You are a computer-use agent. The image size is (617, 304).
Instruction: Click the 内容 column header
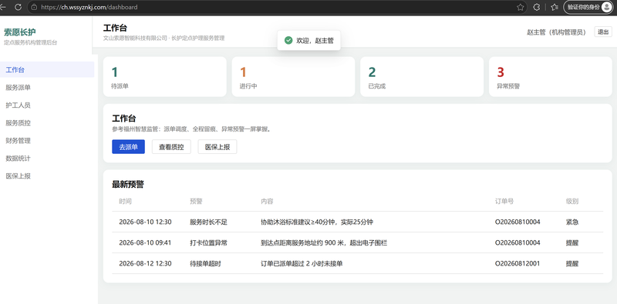click(x=267, y=202)
